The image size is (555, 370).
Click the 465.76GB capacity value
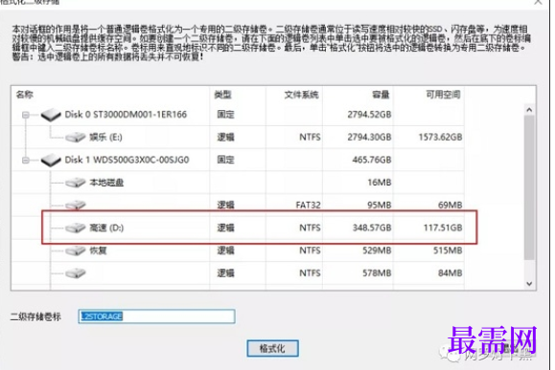point(372,160)
